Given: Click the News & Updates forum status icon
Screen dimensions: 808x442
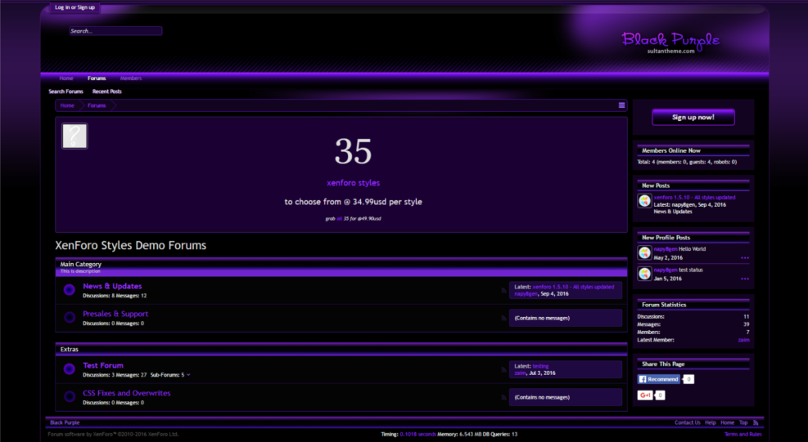Looking at the screenshot, I should (x=70, y=289).
